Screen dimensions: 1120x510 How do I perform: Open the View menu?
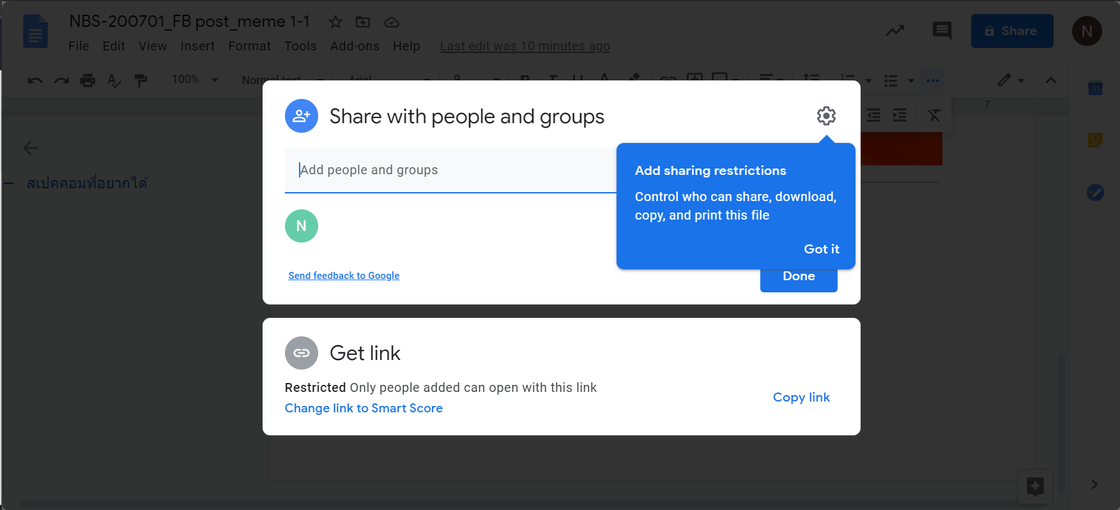[153, 46]
